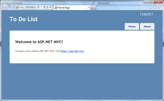Screen dimensions: 164x101
Task: Open the About navigation tab
Action: click(147, 26)
